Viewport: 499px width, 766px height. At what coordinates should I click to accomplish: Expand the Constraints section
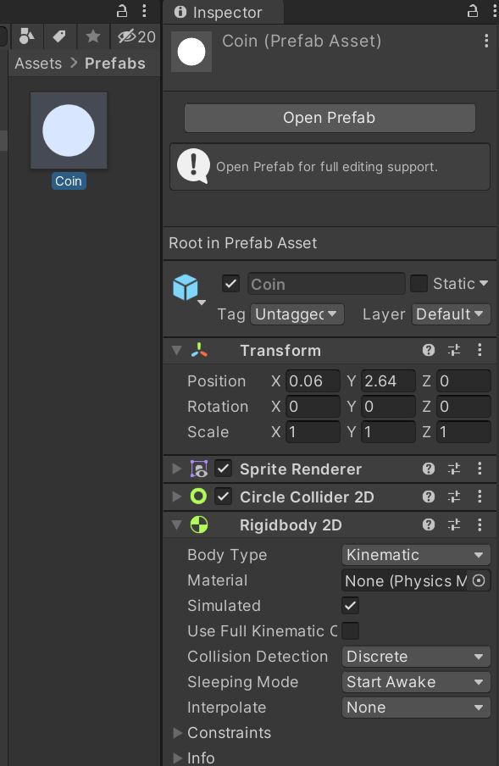pyautogui.click(x=178, y=733)
